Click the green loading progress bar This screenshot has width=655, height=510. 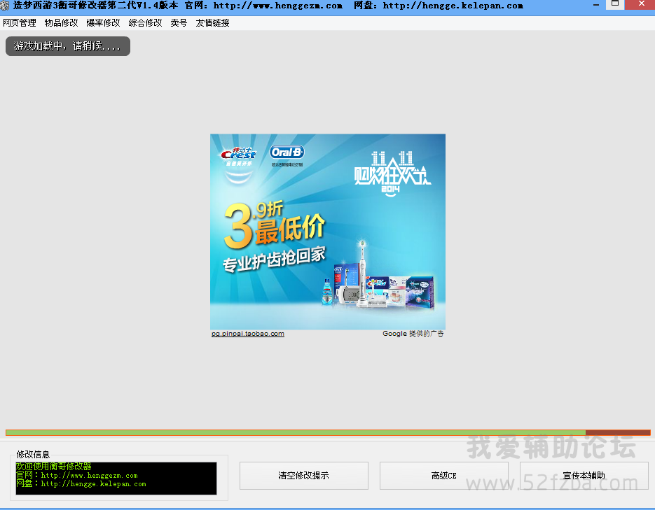[x=294, y=433]
